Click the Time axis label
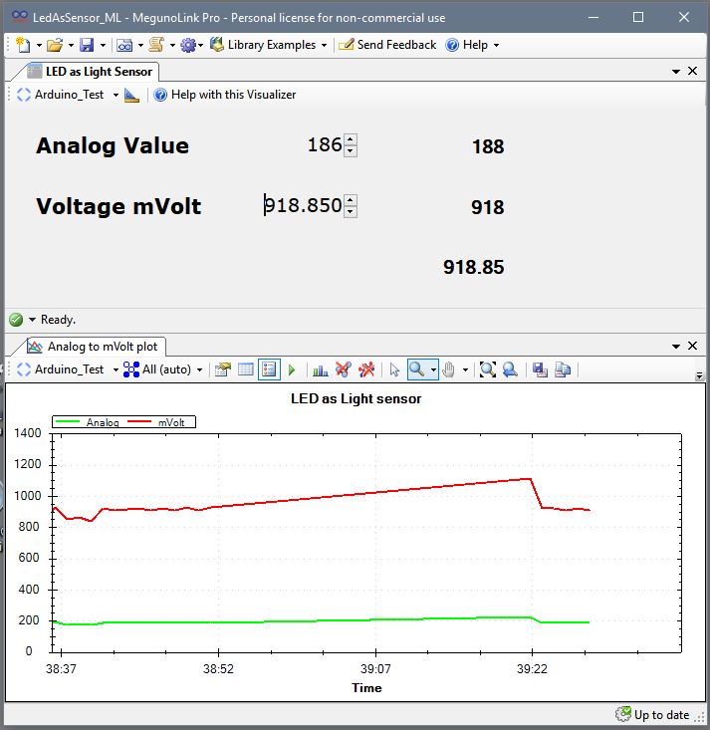This screenshot has height=730, width=710. pyautogui.click(x=366, y=688)
